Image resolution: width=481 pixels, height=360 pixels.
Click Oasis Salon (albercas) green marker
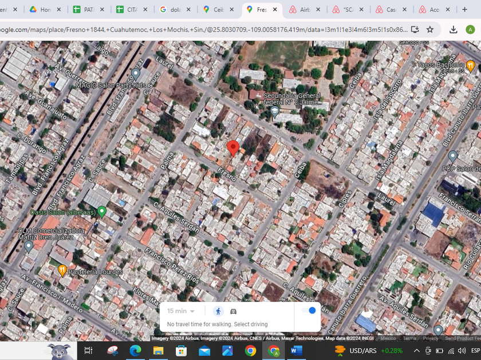102,212
